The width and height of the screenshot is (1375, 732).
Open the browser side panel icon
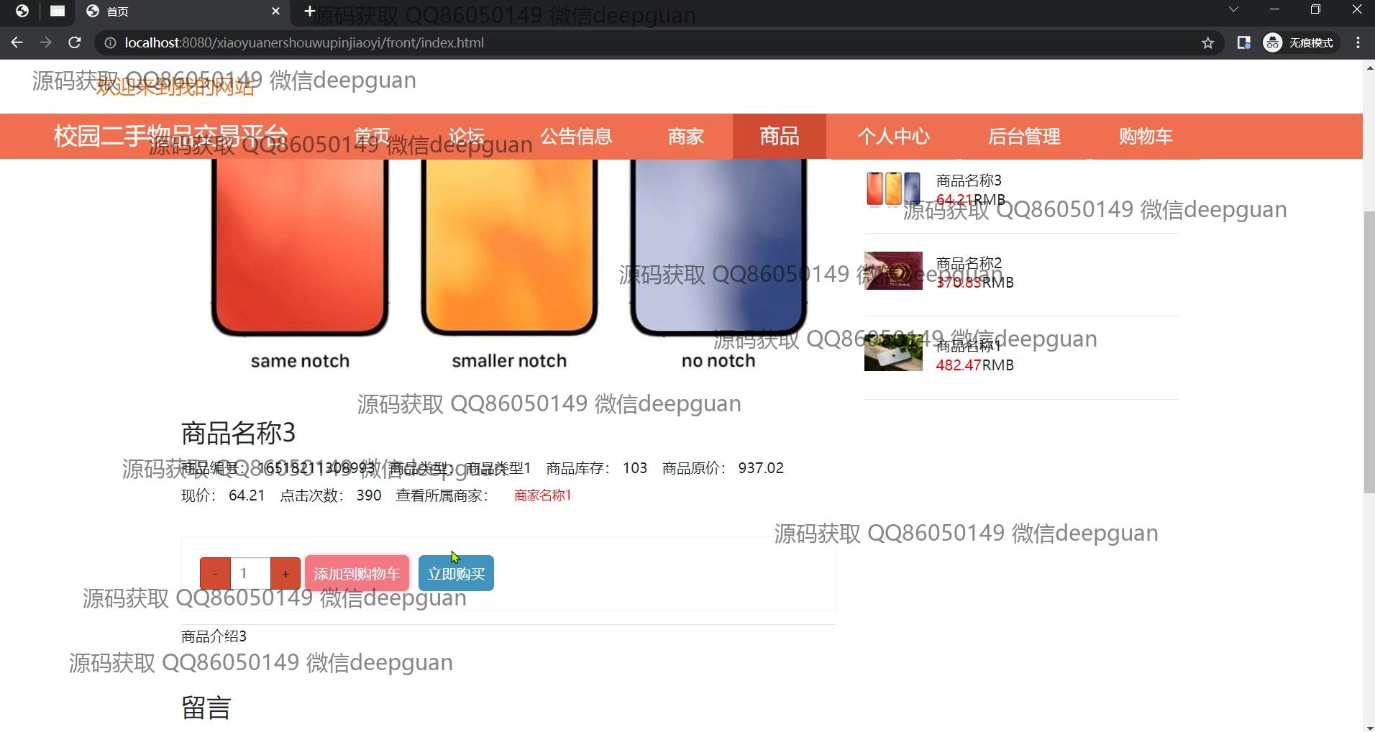pos(1243,43)
